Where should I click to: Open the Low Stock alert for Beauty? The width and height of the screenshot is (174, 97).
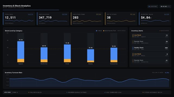tap(150, 55)
